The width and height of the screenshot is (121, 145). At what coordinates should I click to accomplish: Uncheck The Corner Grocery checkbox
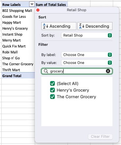[x=52, y=97]
